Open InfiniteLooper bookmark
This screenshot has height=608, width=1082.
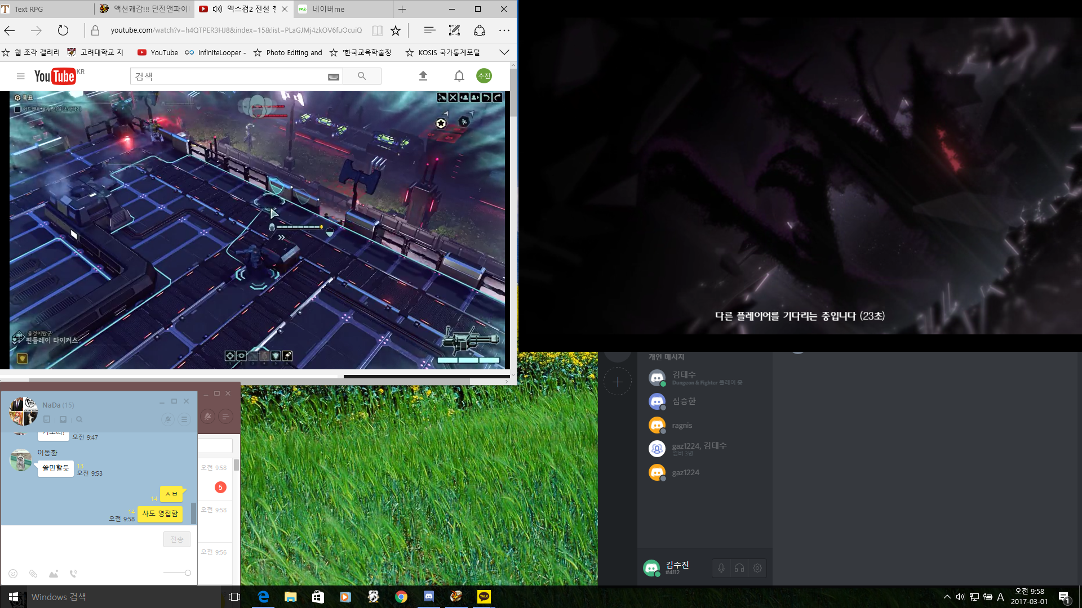pyautogui.click(x=215, y=52)
